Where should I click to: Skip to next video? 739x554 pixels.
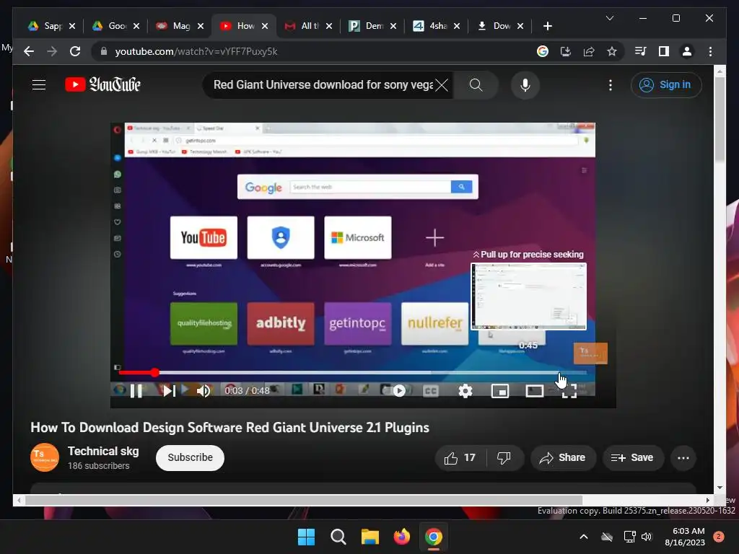pyautogui.click(x=169, y=391)
